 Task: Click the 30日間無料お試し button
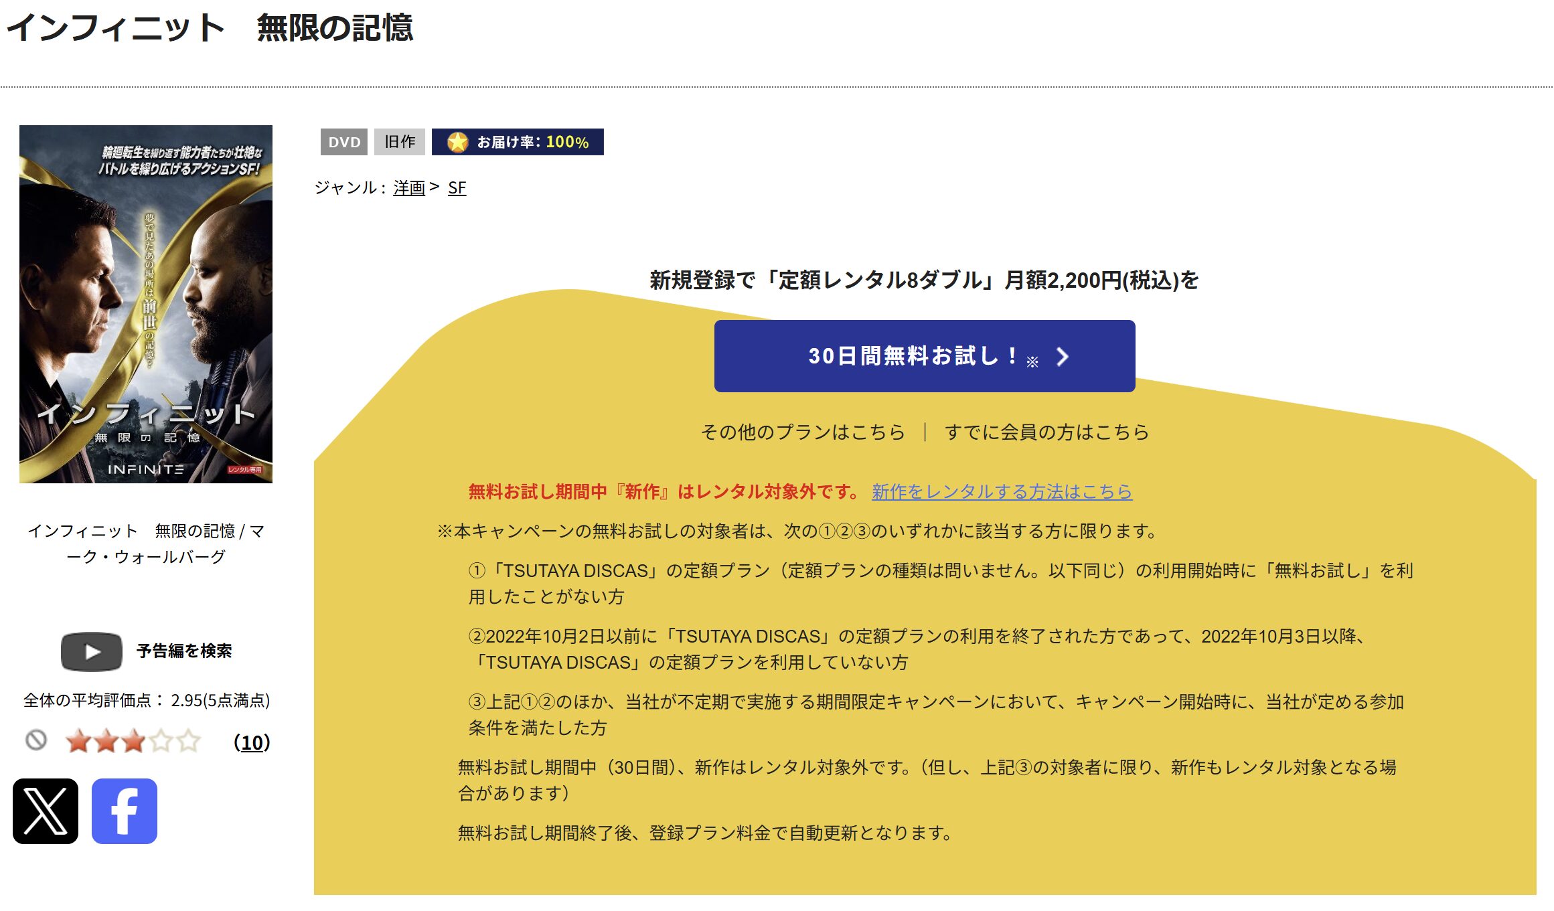click(x=925, y=356)
